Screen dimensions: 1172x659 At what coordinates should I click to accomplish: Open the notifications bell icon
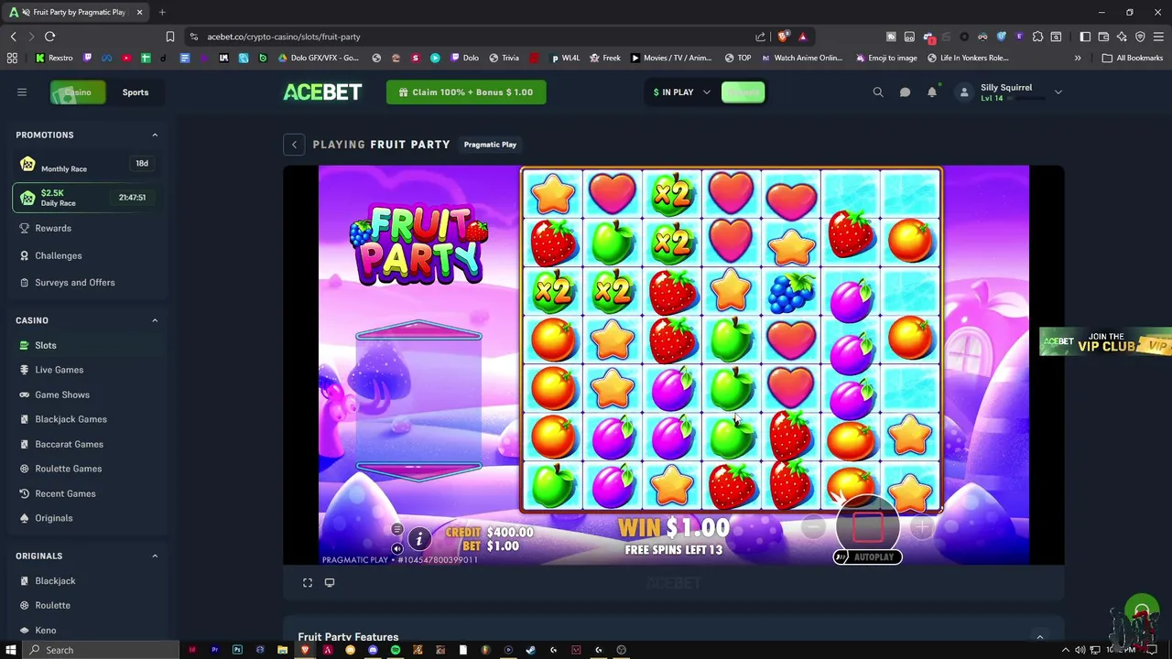(x=932, y=92)
